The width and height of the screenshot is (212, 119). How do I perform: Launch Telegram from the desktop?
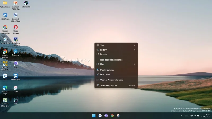tap(16, 53)
